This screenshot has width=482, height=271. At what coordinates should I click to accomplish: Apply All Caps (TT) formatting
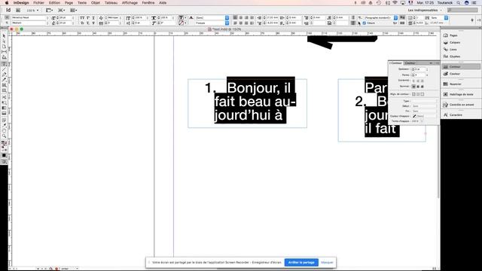tap(82, 18)
